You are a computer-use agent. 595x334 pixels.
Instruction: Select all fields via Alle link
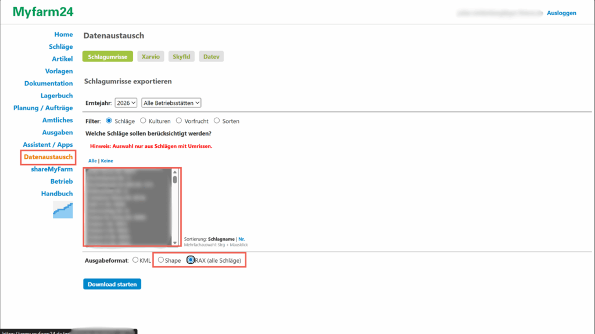click(x=92, y=160)
